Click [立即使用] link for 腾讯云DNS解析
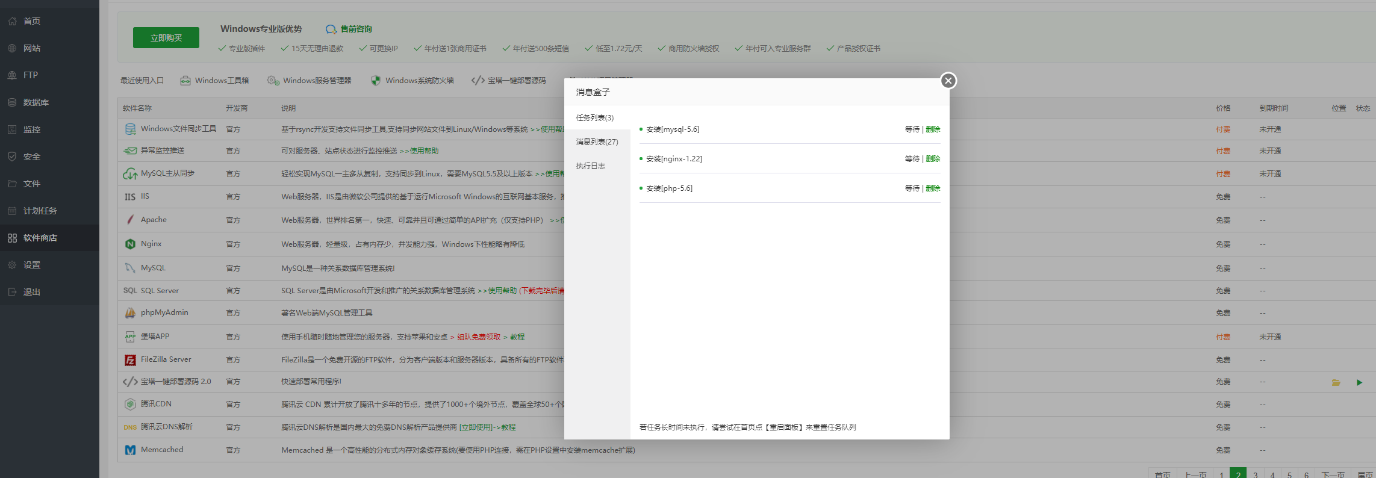The width and height of the screenshot is (1376, 478). click(x=476, y=427)
